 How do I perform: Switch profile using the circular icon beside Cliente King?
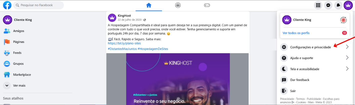pos(344,20)
